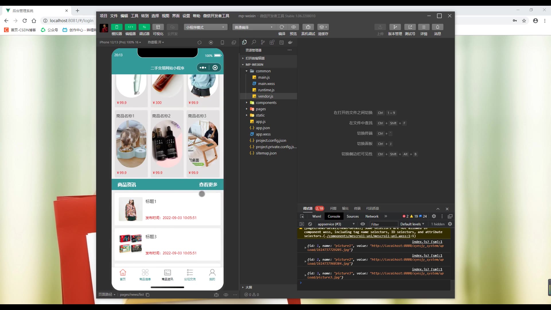Click the console Filter input field
Image resolution: width=551 pixels, height=310 pixels.
pyautogui.click(x=383, y=224)
